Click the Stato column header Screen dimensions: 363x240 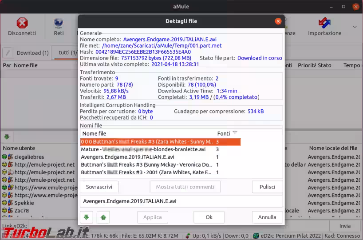pos(324,65)
